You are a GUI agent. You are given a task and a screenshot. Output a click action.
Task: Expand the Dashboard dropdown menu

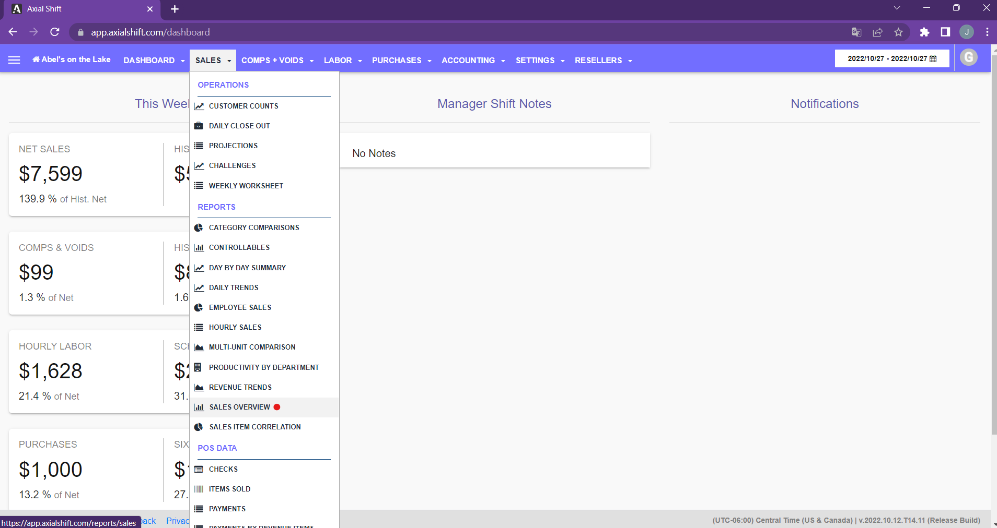[154, 61]
